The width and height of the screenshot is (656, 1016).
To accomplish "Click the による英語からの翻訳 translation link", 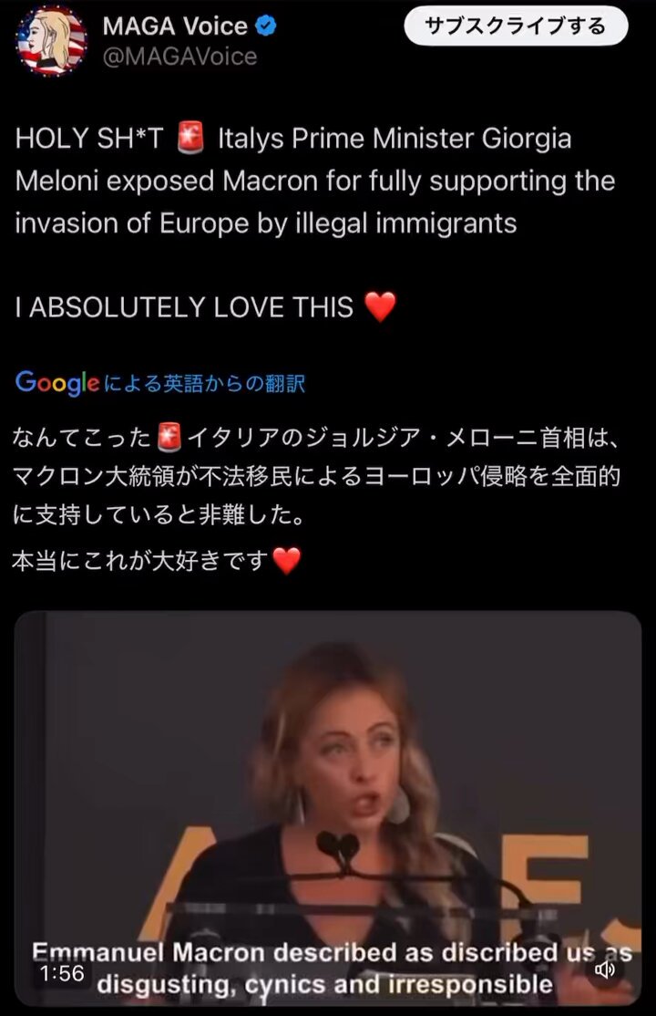I will [x=204, y=384].
